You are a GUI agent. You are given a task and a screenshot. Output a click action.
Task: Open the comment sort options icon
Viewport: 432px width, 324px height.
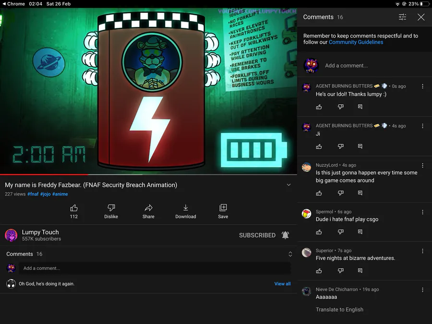pyautogui.click(x=402, y=17)
